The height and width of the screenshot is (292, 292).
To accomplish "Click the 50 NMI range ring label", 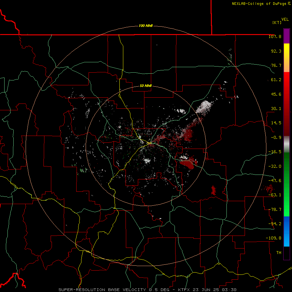I will (x=146, y=86).
